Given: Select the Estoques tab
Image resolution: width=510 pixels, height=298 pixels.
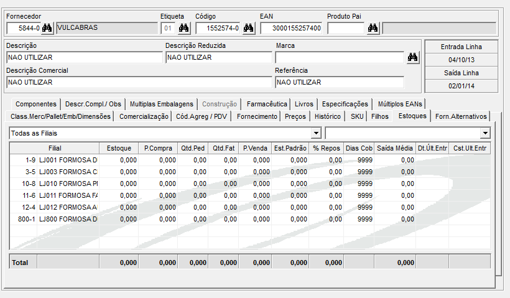Looking at the screenshot, I should pos(412,116).
